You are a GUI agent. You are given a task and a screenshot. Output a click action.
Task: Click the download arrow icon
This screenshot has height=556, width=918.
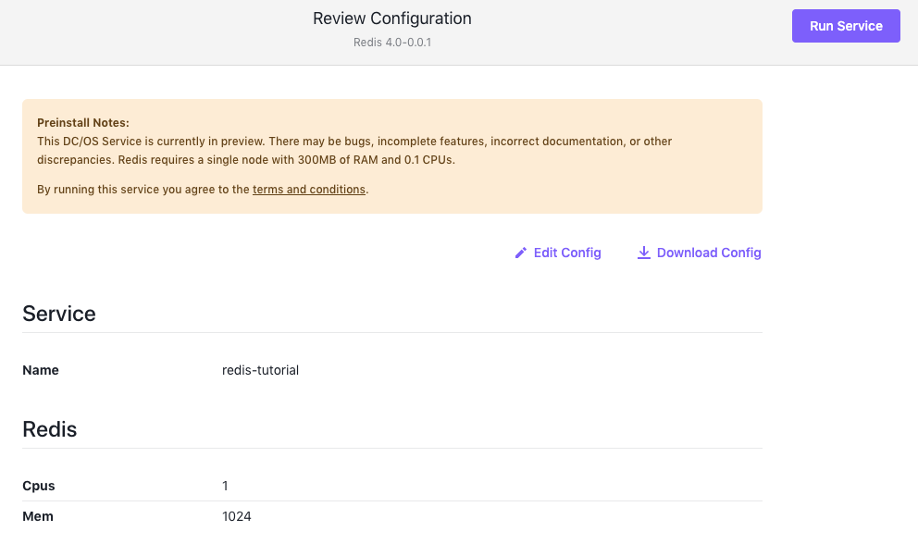pos(643,253)
